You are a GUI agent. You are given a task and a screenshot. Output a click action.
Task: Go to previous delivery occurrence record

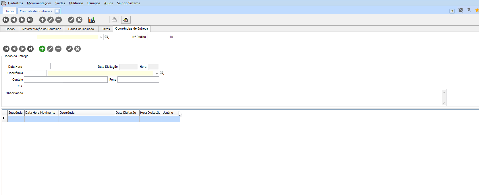(x=14, y=49)
